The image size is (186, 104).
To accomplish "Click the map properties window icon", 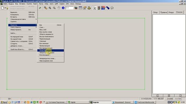I will (x=85, y=8).
